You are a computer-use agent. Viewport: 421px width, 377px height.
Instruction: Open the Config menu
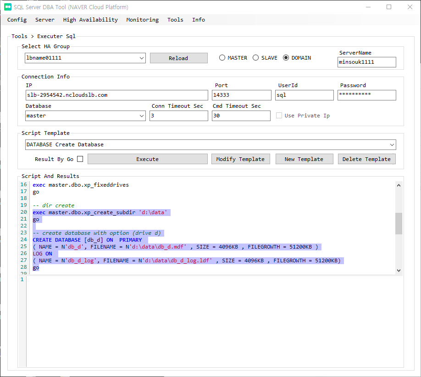click(17, 20)
